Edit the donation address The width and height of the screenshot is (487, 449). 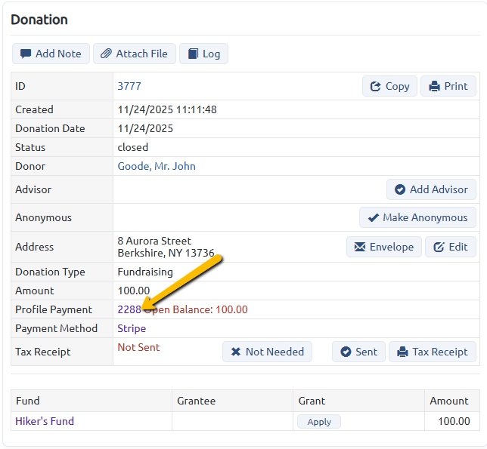(x=451, y=247)
